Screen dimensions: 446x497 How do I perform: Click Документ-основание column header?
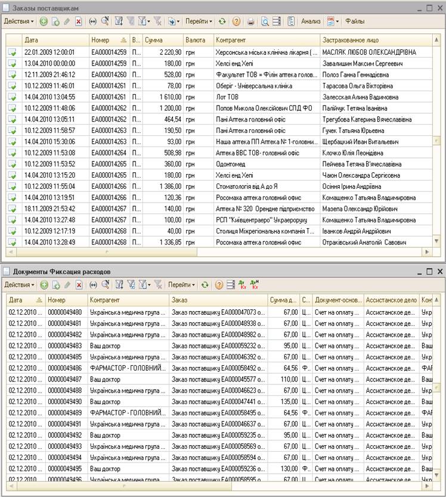(x=338, y=300)
